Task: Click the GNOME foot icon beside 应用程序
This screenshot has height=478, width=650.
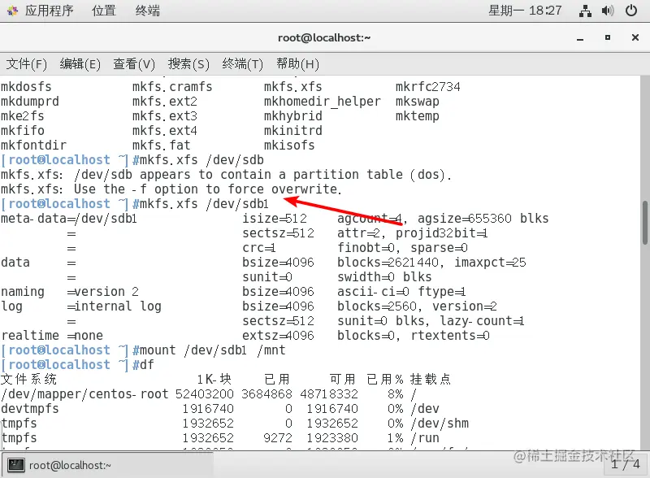Action: (x=12, y=11)
